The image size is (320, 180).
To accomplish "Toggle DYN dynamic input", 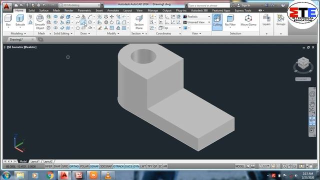I will (136, 166).
